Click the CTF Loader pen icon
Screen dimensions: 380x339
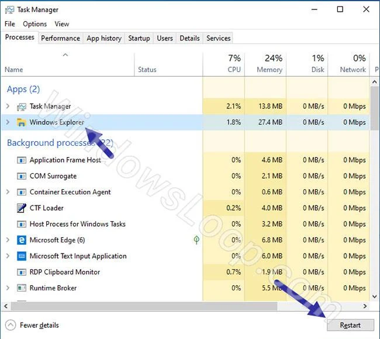pyautogui.click(x=22, y=208)
